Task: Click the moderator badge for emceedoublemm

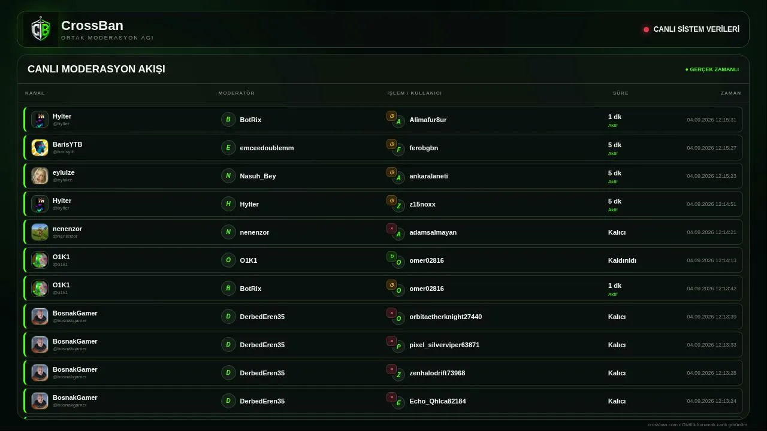Action: pyautogui.click(x=228, y=148)
